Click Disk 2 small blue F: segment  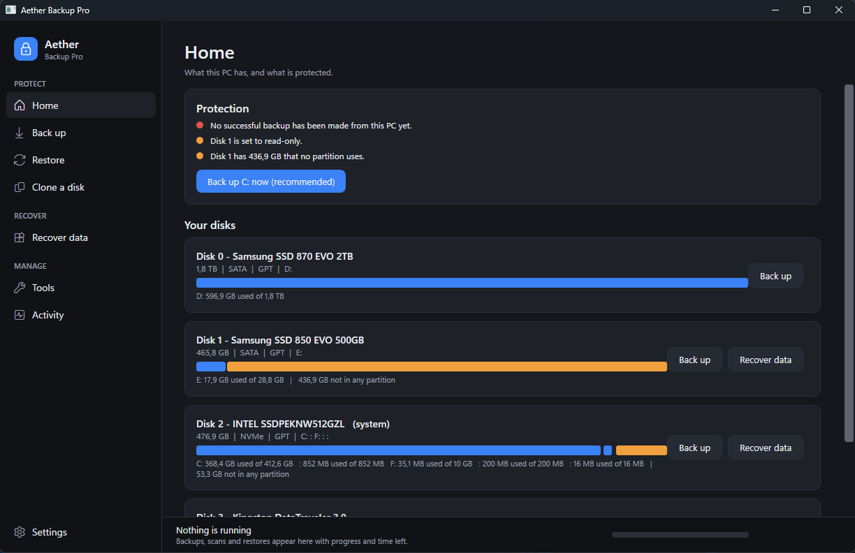pos(608,450)
